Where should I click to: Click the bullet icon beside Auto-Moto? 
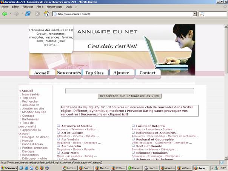coord(59,153)
